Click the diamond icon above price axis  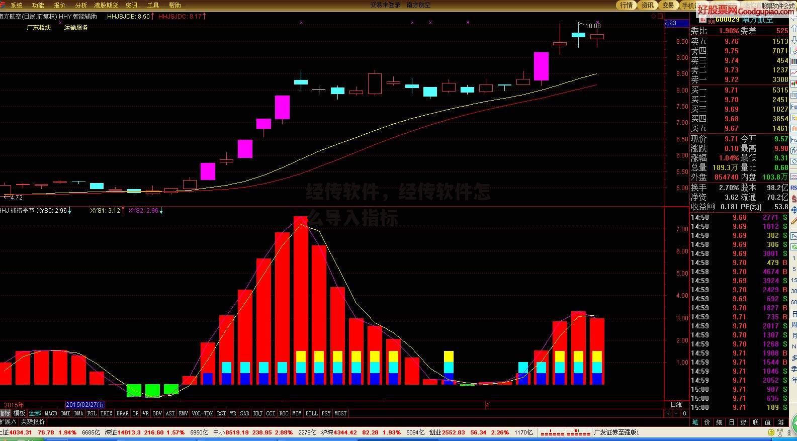tap(653, 16)
